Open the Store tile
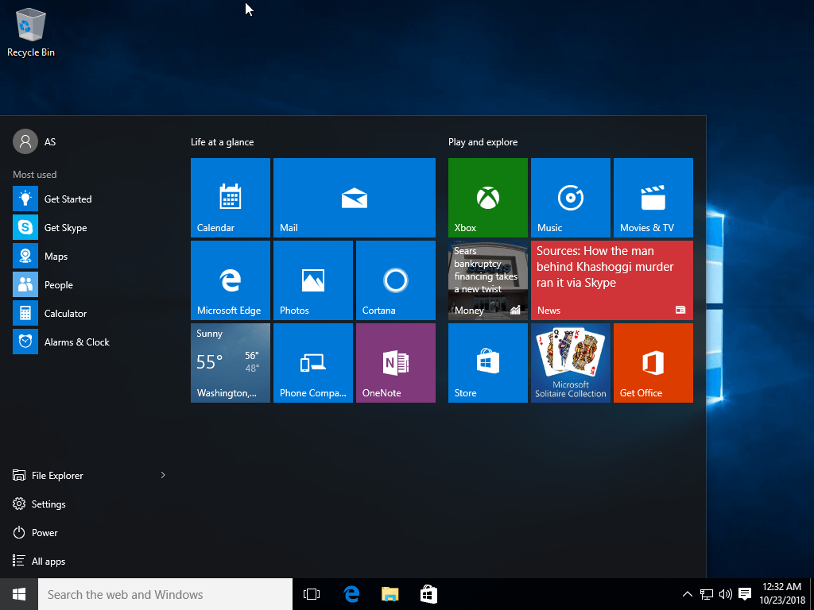 [488, 362]
